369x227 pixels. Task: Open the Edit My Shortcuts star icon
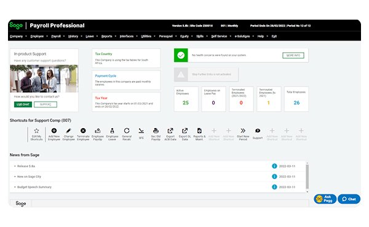(x=36, y=131)
